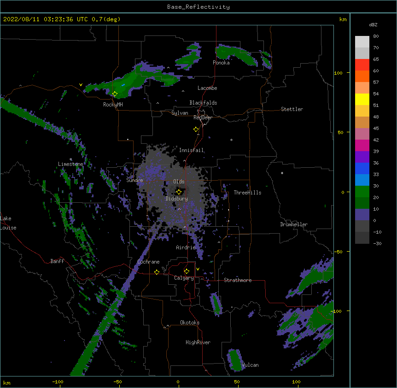
Task: Select the Stettler town label
Action: pyautogui.click(x=292, y=109)
